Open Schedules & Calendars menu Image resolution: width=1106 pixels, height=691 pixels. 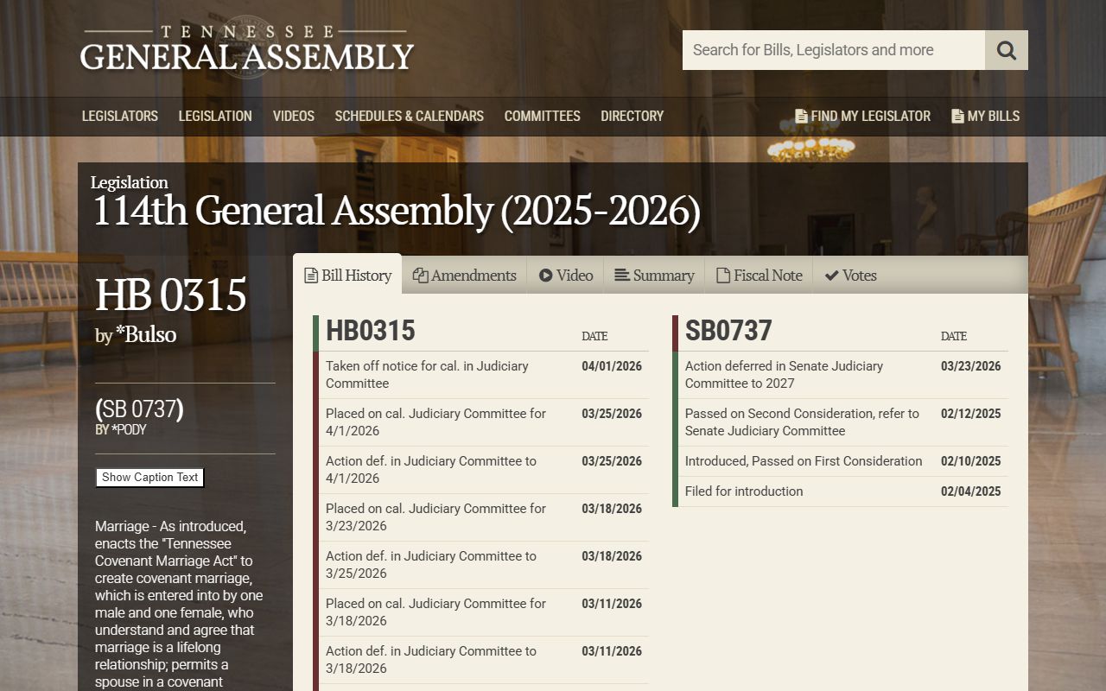[x=410, y=116]
